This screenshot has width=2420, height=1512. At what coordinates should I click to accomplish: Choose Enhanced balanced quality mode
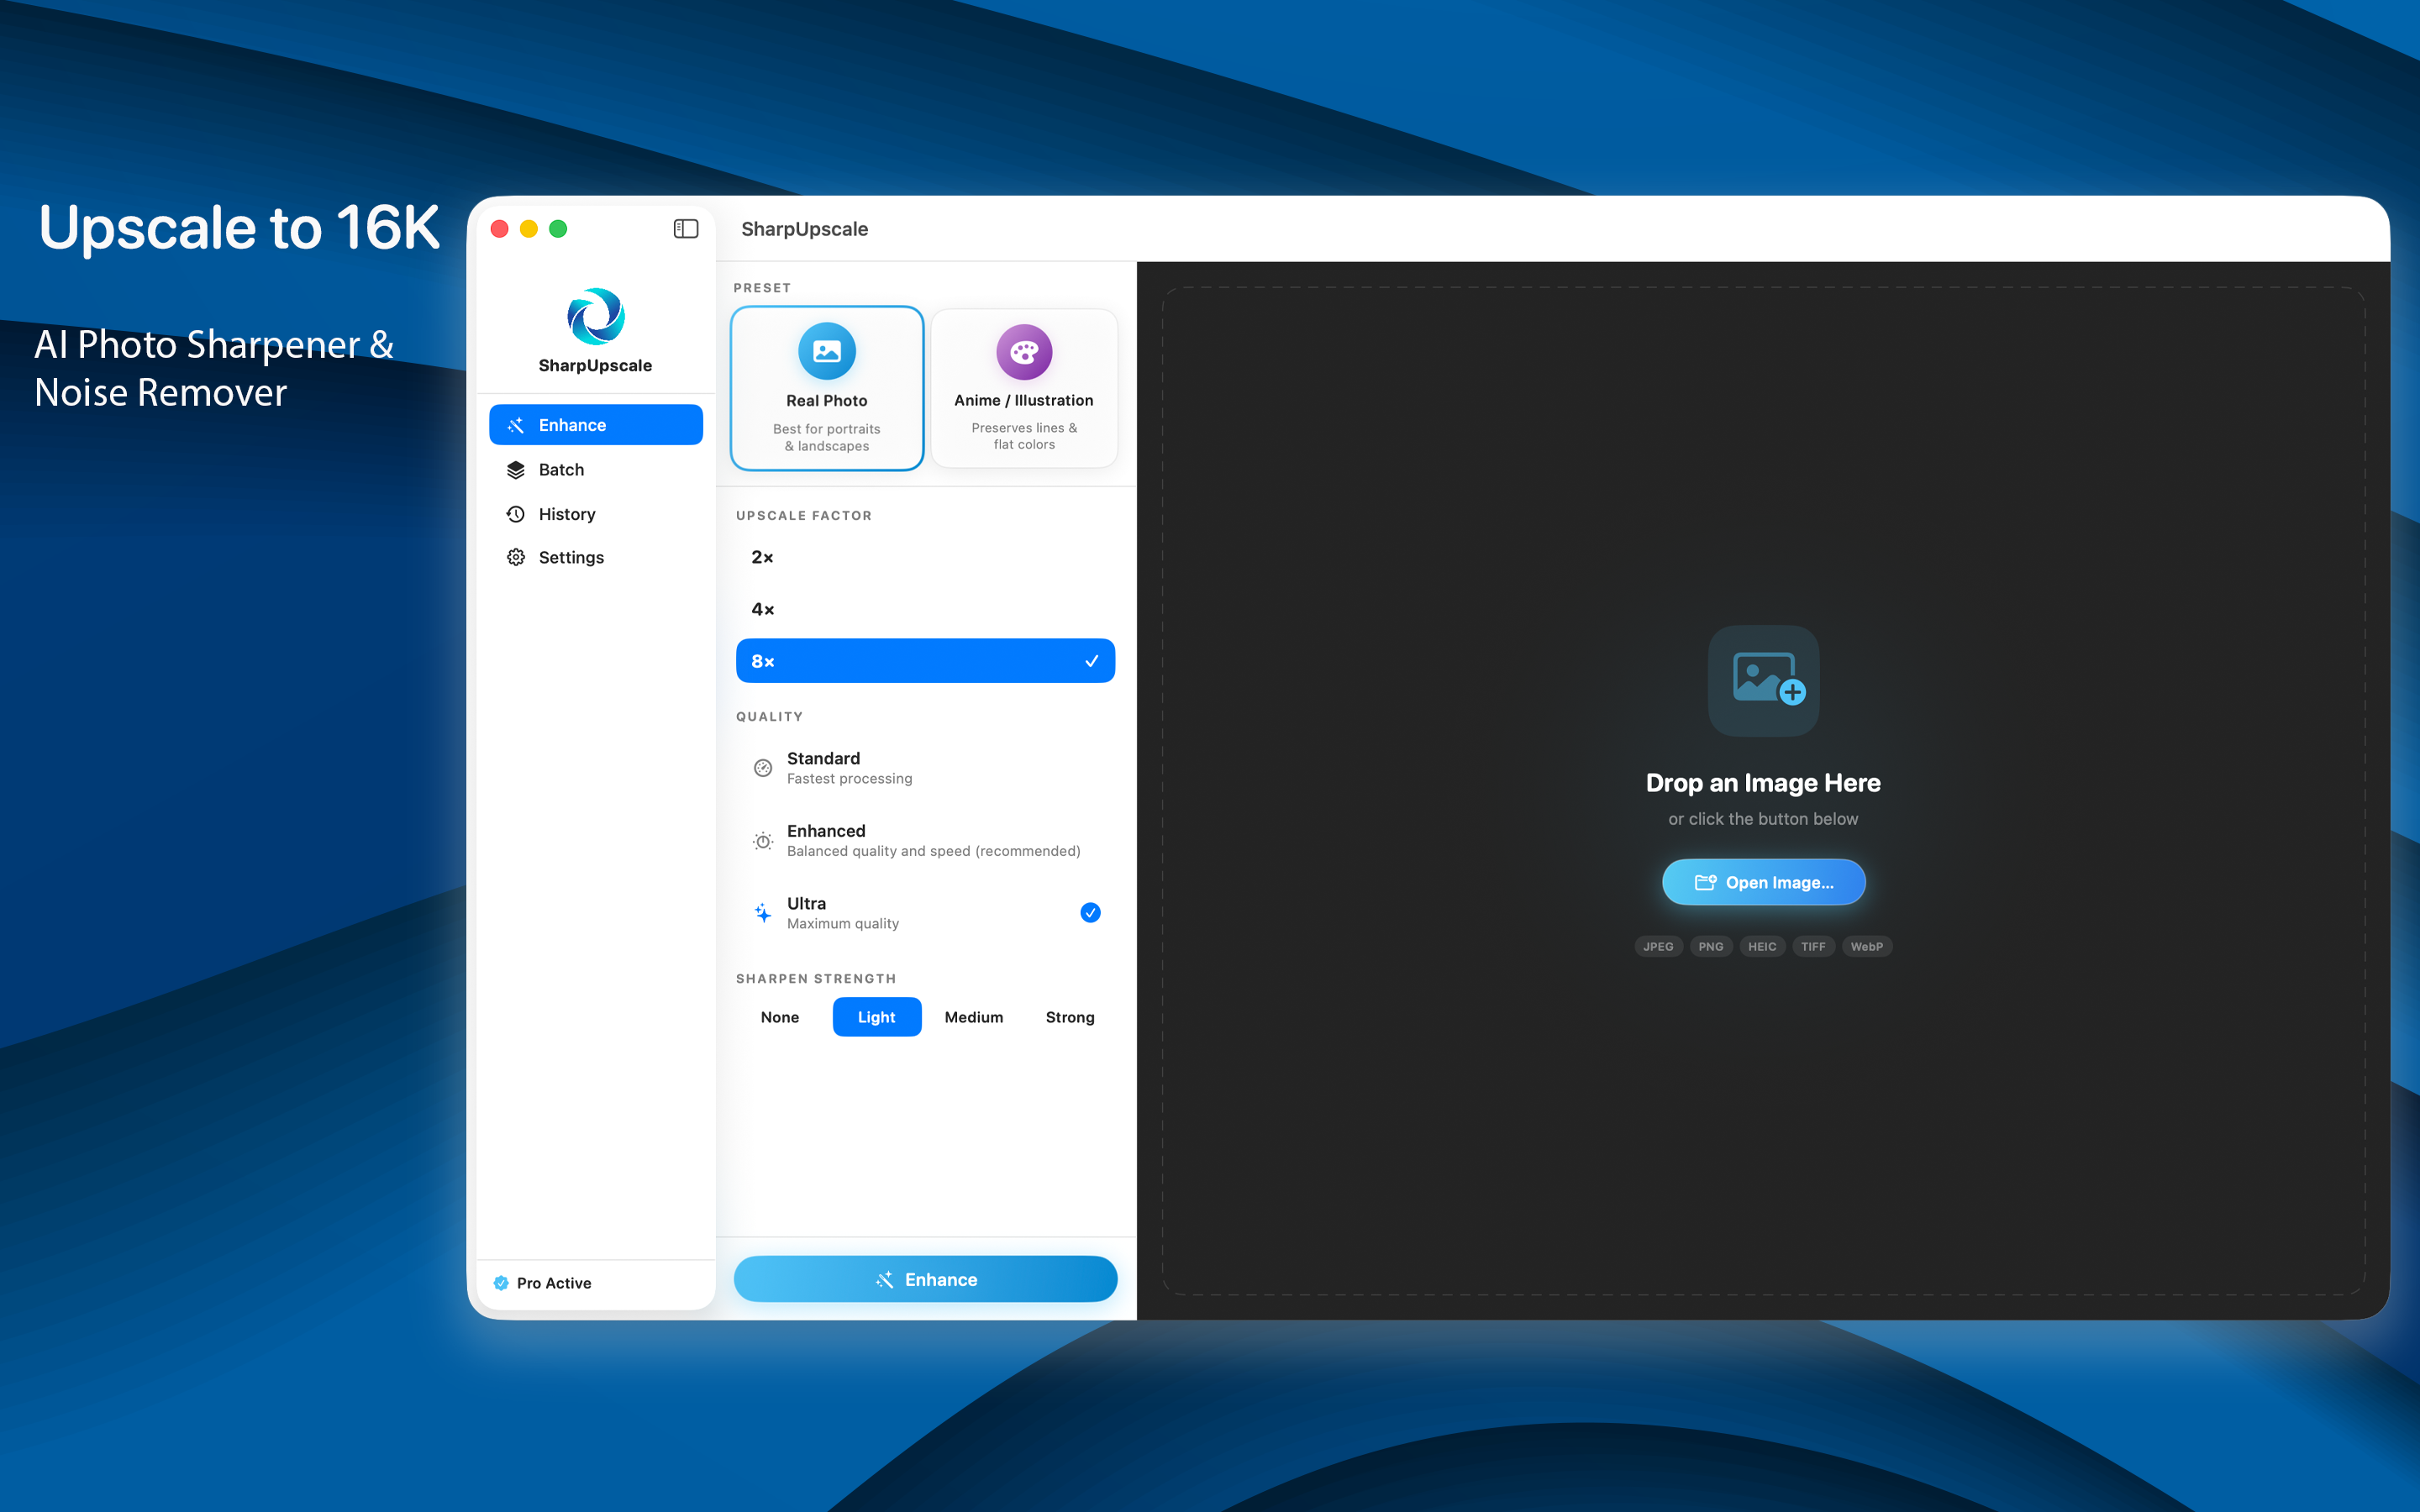coord(924,840)
